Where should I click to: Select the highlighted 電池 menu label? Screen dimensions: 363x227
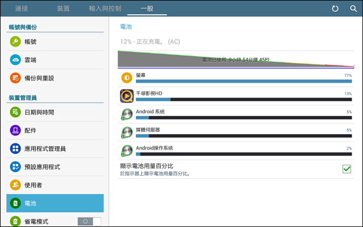(x=30, y=203)
